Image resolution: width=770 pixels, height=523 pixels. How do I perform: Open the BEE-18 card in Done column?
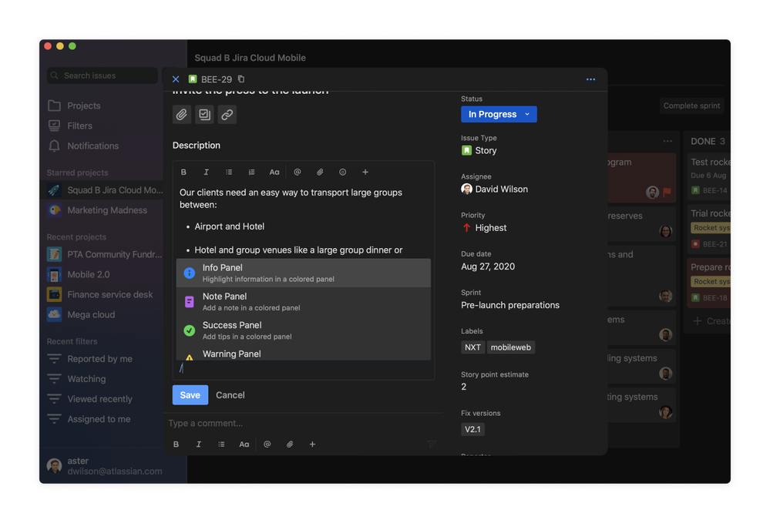(x=710, y=282)
